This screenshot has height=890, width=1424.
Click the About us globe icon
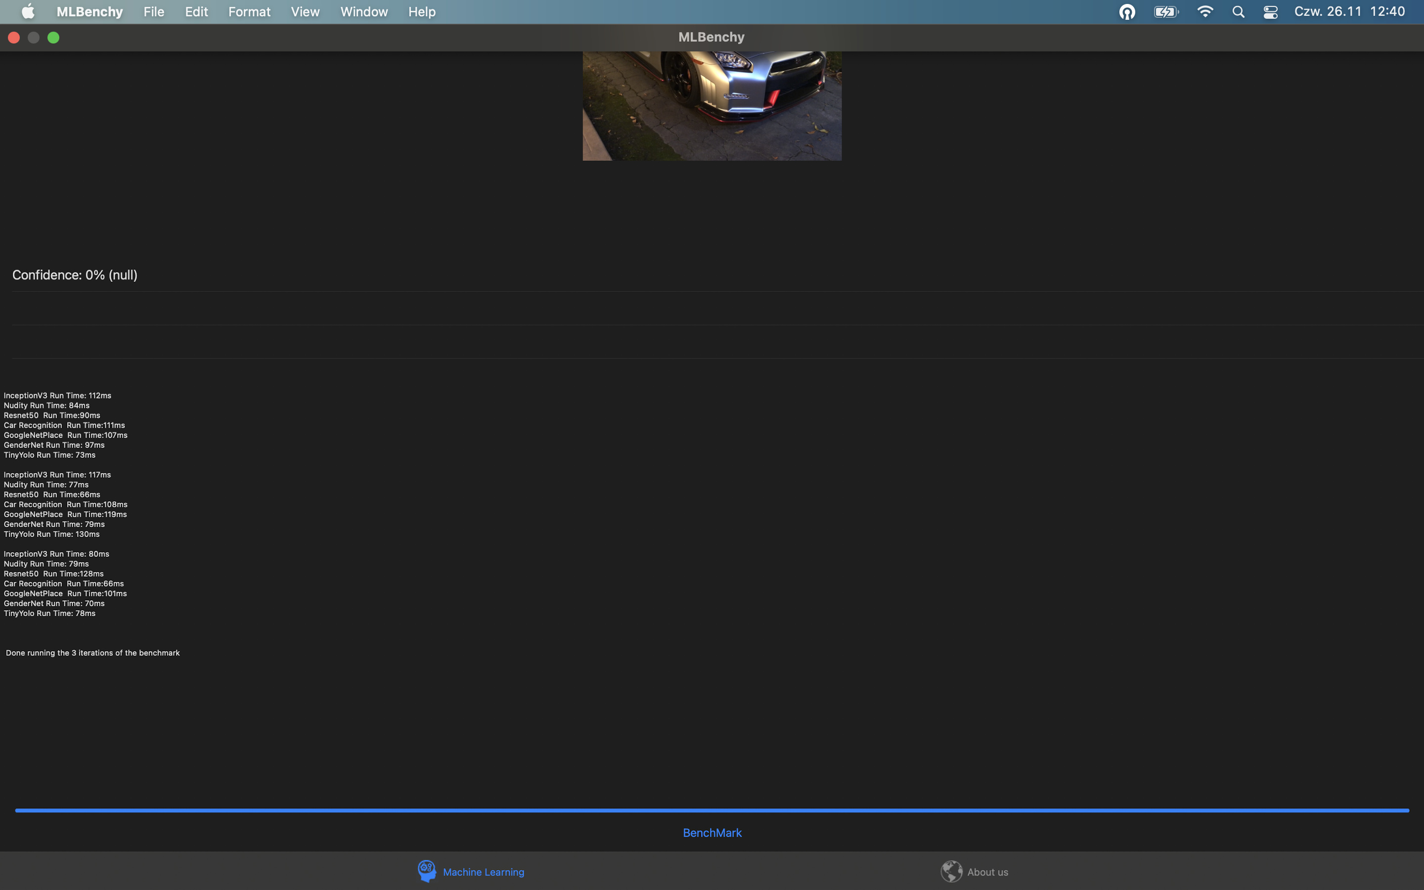pos(951,871)
